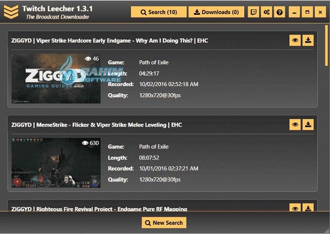Click the length value 08:07:52
330x234 pixels.
click(149, 158)
